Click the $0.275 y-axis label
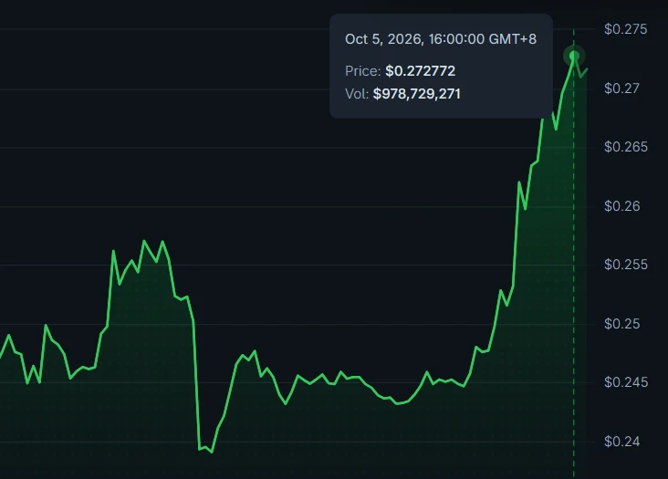The height and width of the screenshot is (479, 668). click(x=625, y=29)
